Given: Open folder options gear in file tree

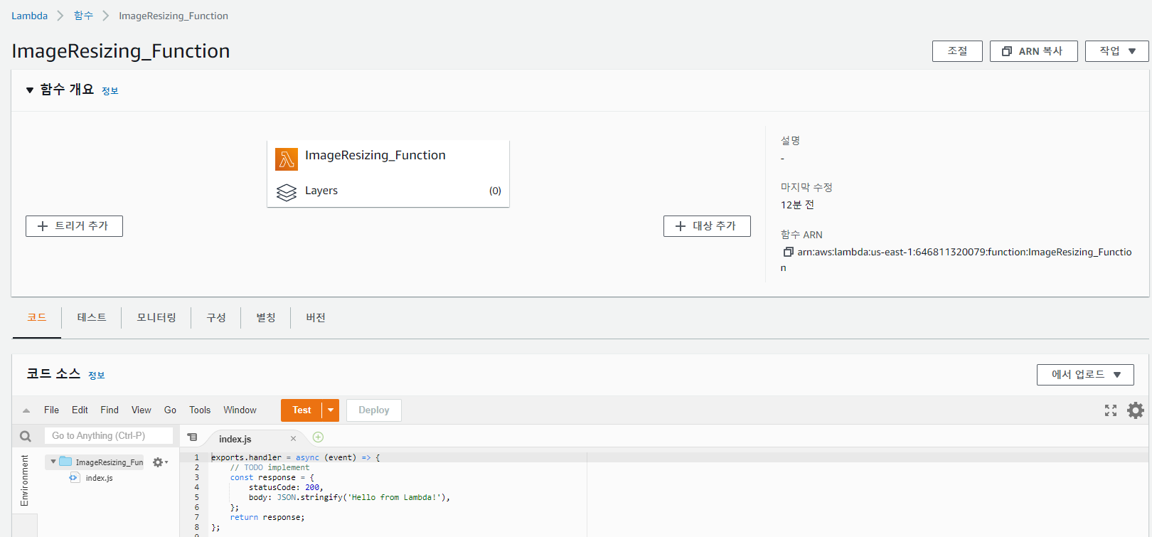Looking at the screenshot, I should point(160,462).
